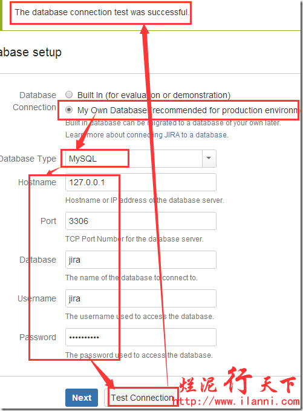Select My Own Database radio option

69,110
